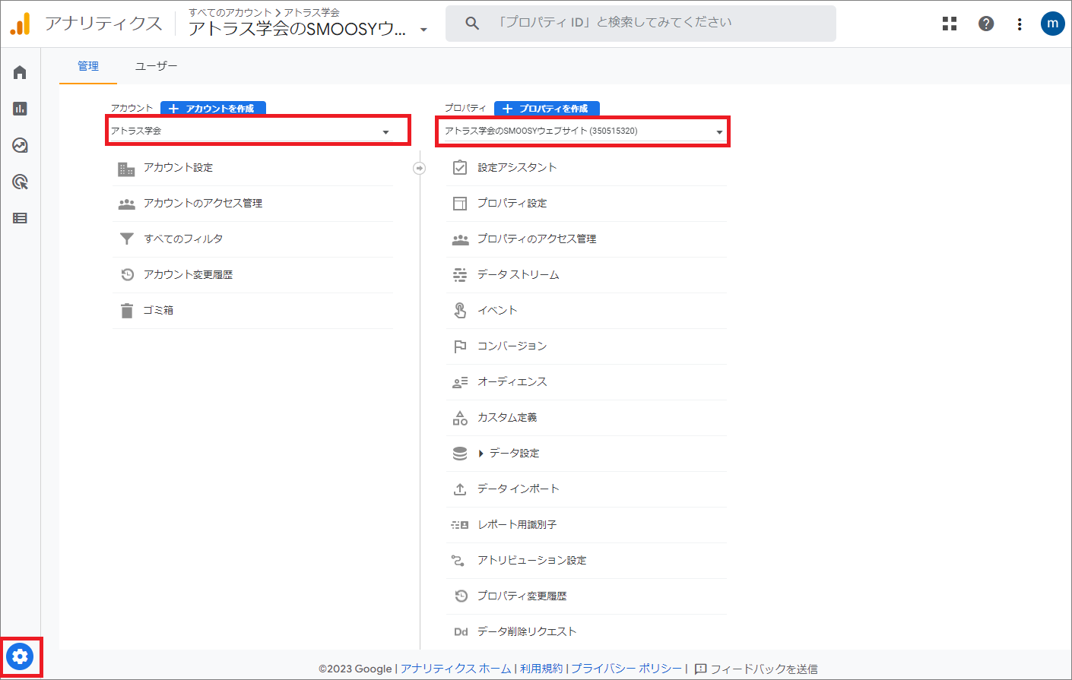
Task: Select the アカウント変更履歴 text
Action: (x=188, y=275)
